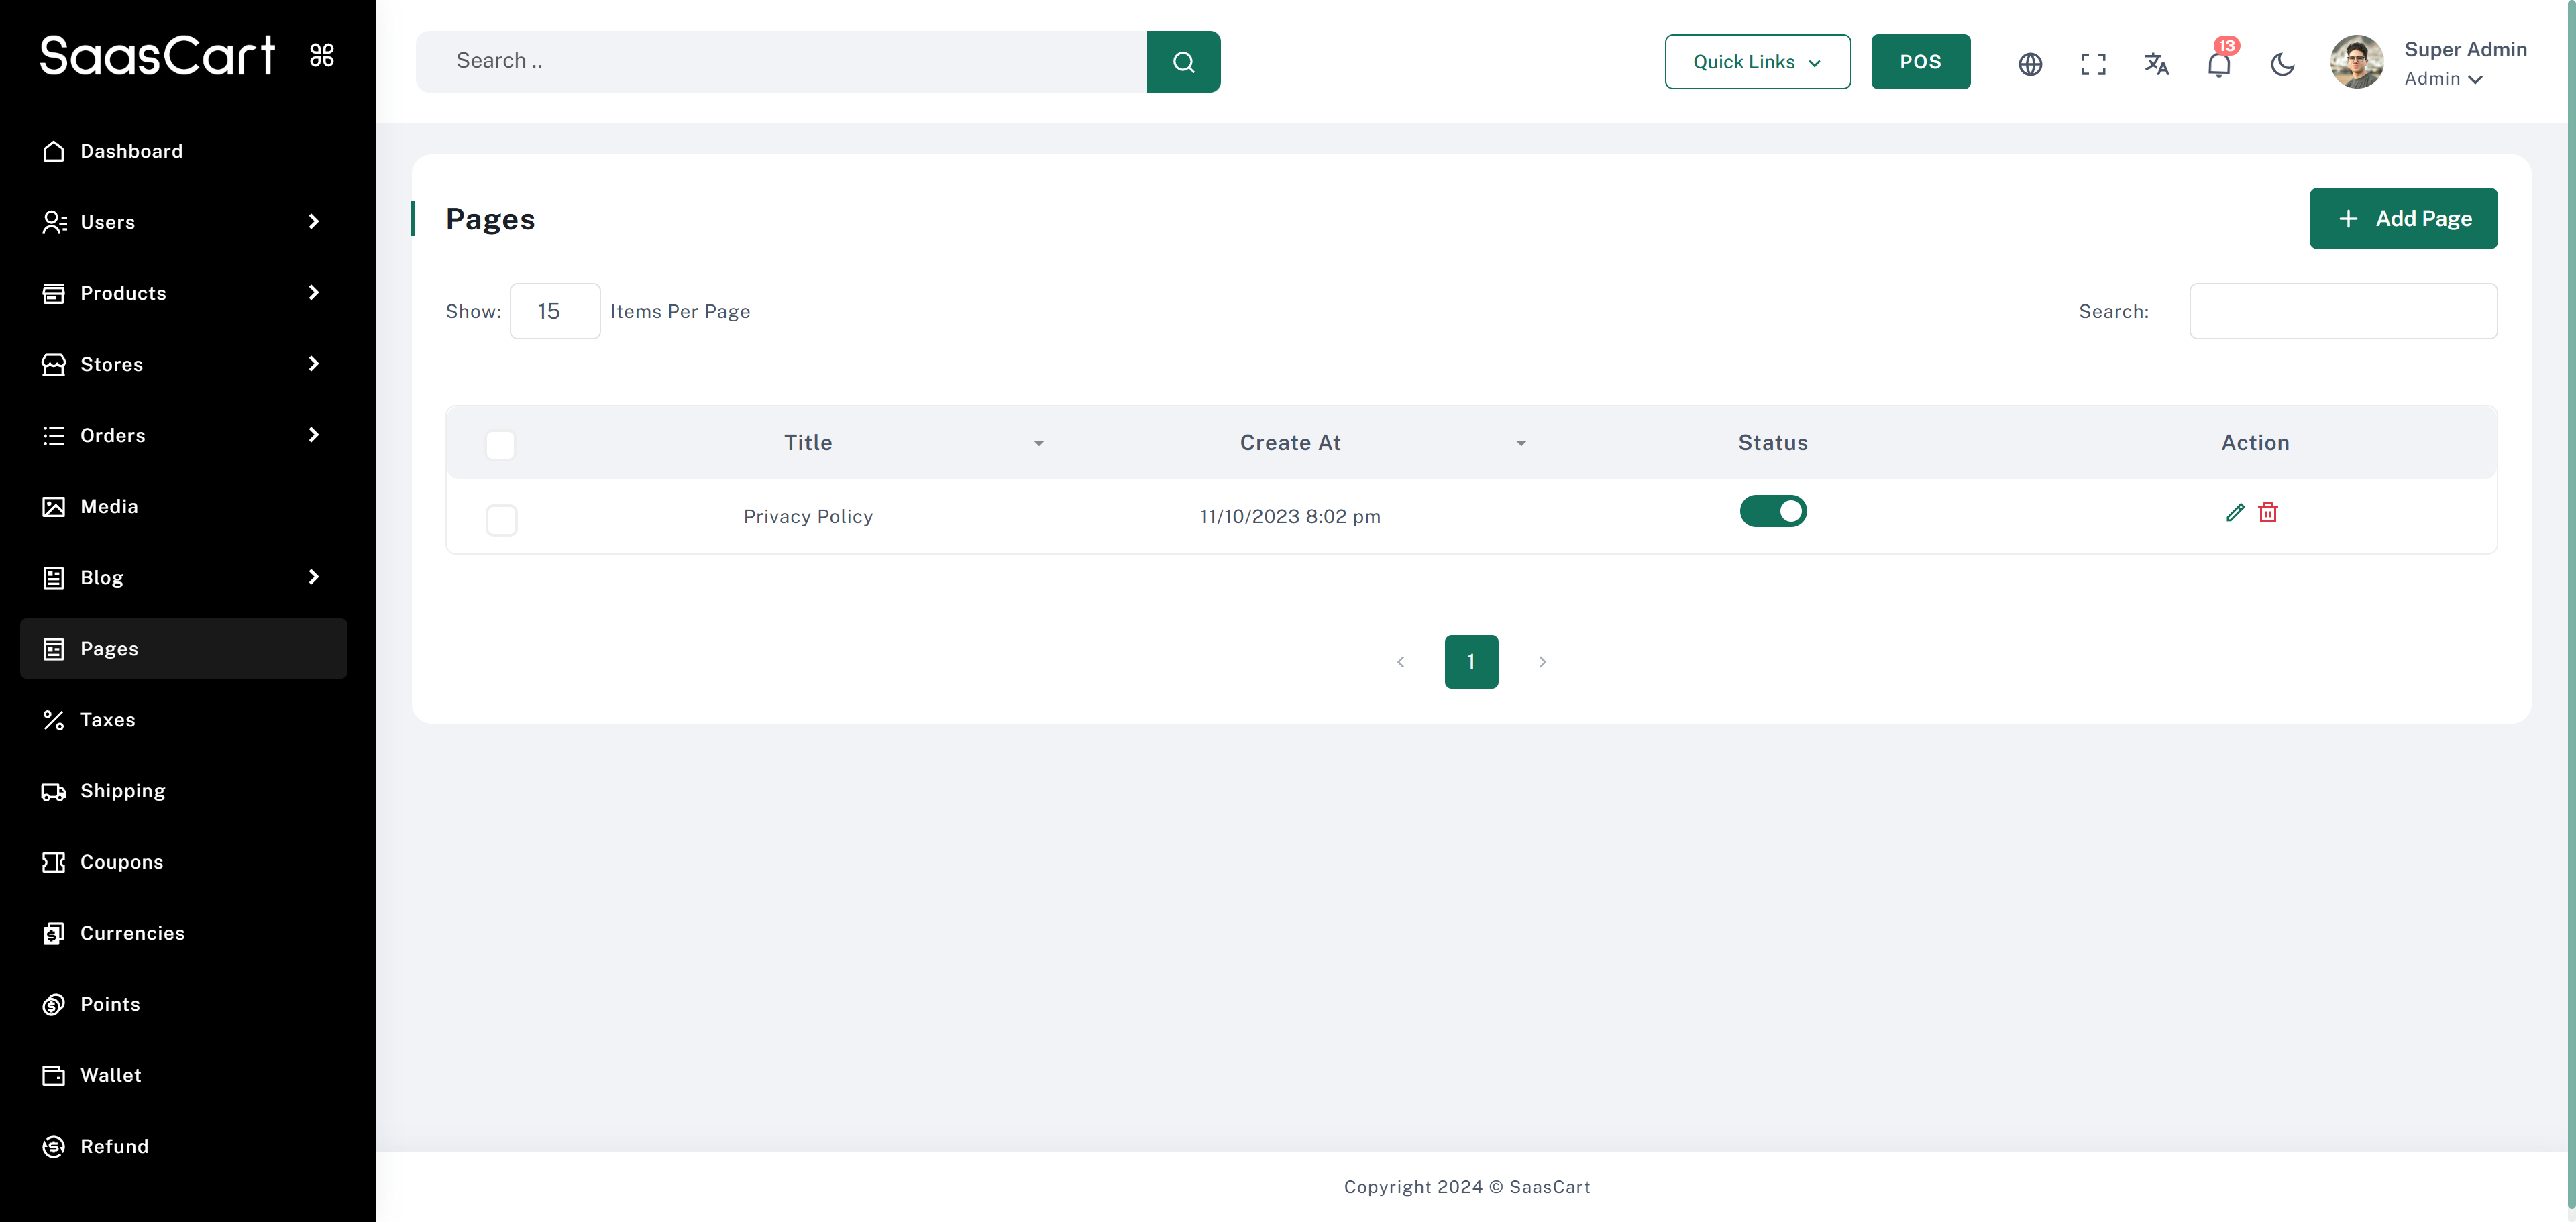Image resolution: width=2576 pixels, height=1222 pixels.
Task: Open the language translate icon
Action: coord(2156,64)
